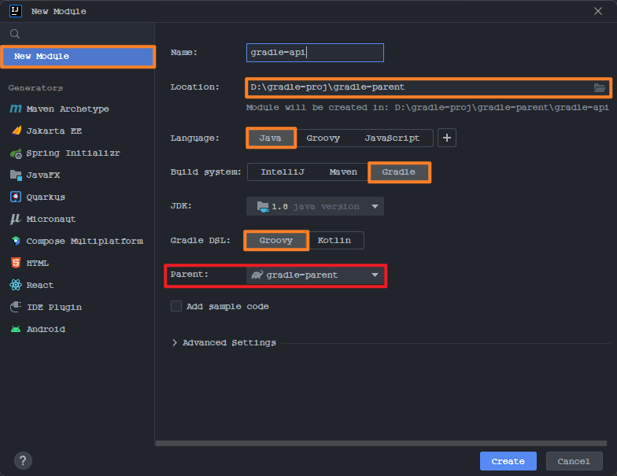Select JavaScript as the language

click(392, 138)
